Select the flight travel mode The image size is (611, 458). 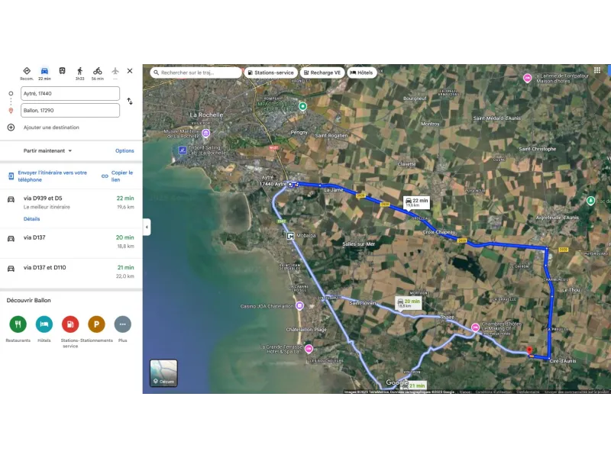click(115, 72)
